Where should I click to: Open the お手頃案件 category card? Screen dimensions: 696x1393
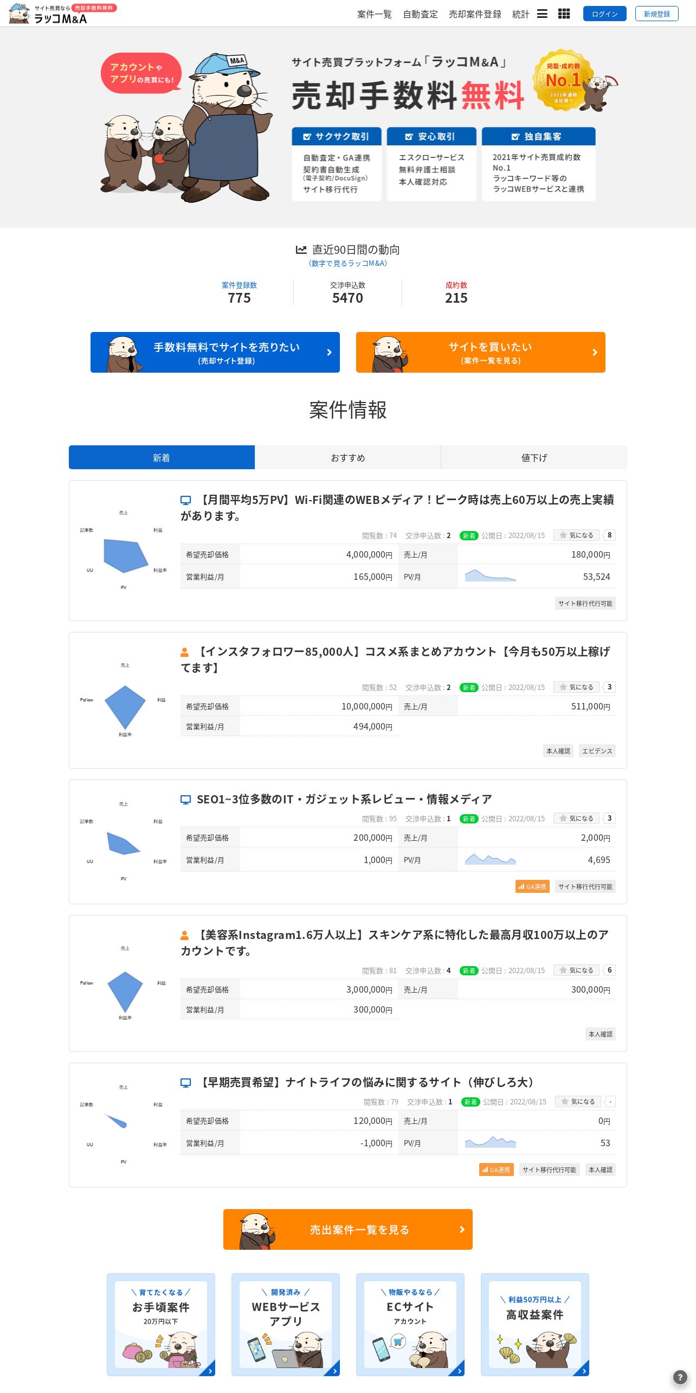pos(161,1325)
